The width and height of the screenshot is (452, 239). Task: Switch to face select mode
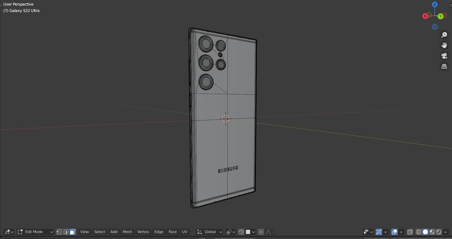(x=72, y=232)
